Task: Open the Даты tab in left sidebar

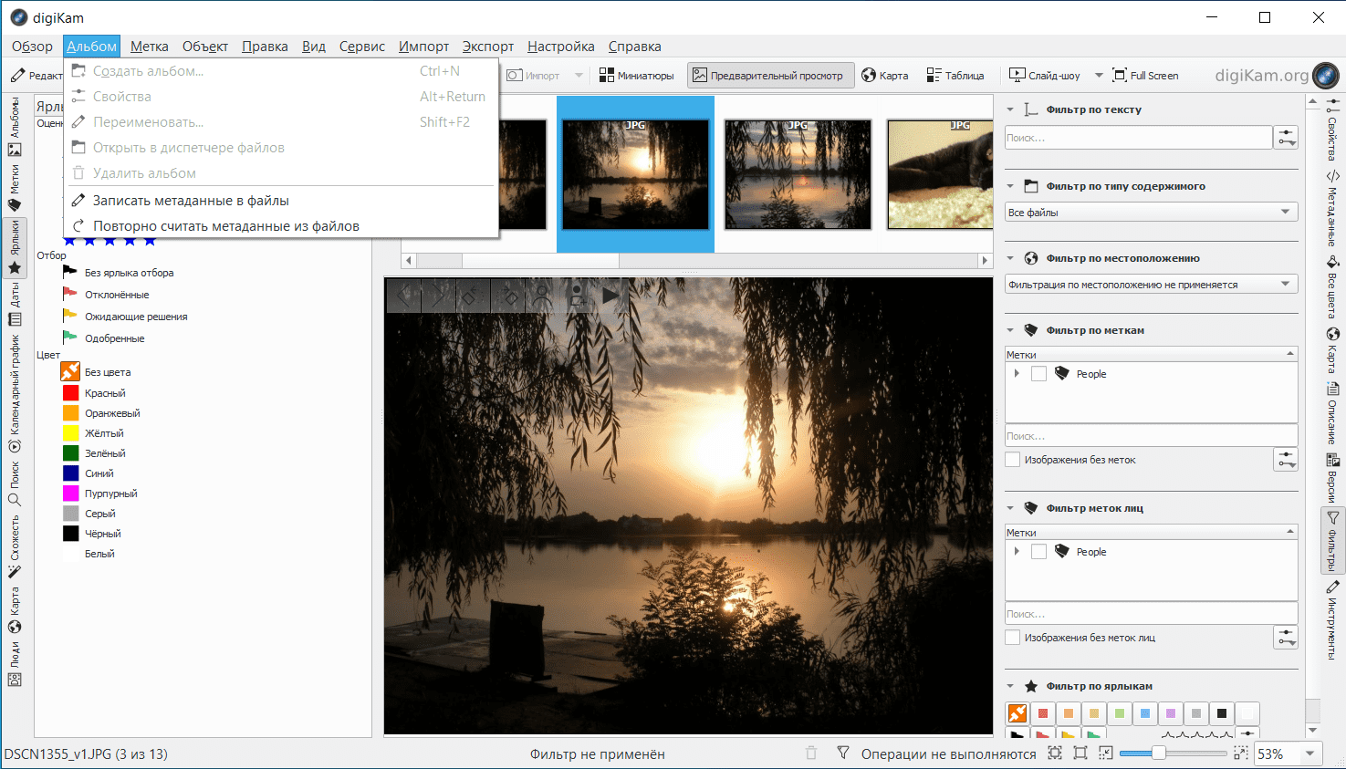Action: coord(15,305)
